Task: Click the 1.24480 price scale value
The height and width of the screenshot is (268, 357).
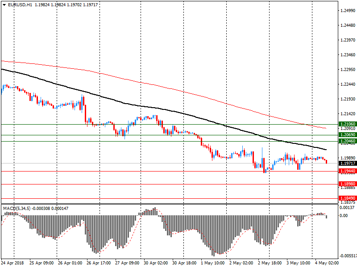Action: click(348, 25)
